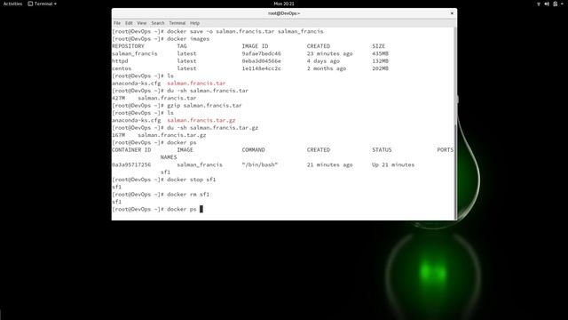Click the red salman.francis.tar filename
Viewport: 568px width, 320px height.
point(196,83)
